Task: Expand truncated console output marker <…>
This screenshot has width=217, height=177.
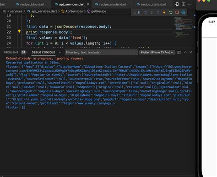Action: point(112,103)
